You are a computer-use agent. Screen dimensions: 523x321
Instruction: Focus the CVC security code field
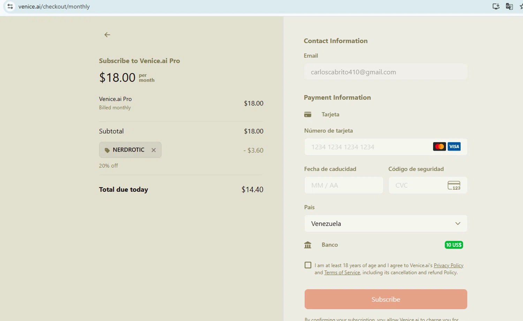click(x=428, y=185)
